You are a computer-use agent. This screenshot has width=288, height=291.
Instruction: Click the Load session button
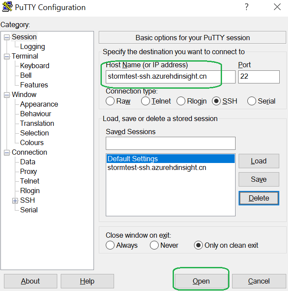pos(258,161)
